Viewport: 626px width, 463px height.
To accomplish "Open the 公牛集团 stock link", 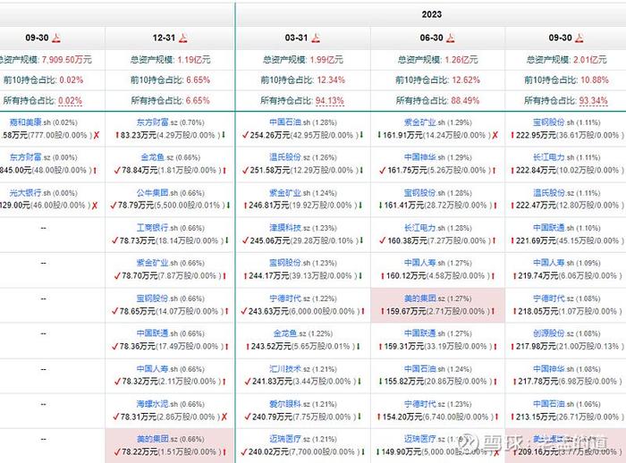I will [153, 193].
